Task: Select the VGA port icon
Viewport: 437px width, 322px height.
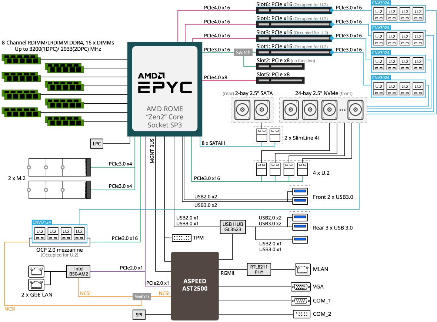Action: [301, 286]
